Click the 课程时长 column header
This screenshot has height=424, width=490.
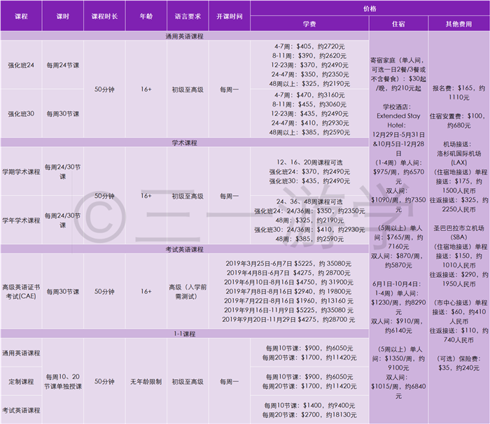click(x=104, y=16)
